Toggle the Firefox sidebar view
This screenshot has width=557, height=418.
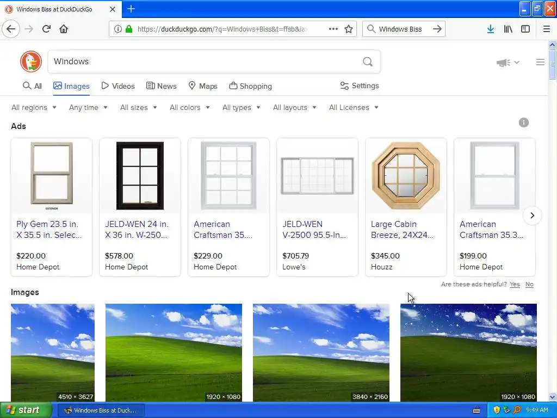coord(525,29)
